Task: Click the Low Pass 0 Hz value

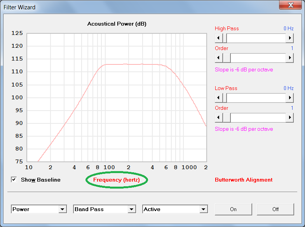Action: (x=288, y=88)
